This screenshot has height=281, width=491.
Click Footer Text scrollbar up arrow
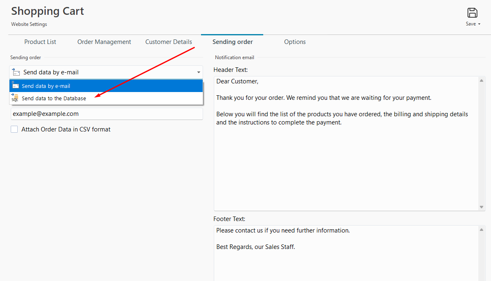click(x=482, y=229)
